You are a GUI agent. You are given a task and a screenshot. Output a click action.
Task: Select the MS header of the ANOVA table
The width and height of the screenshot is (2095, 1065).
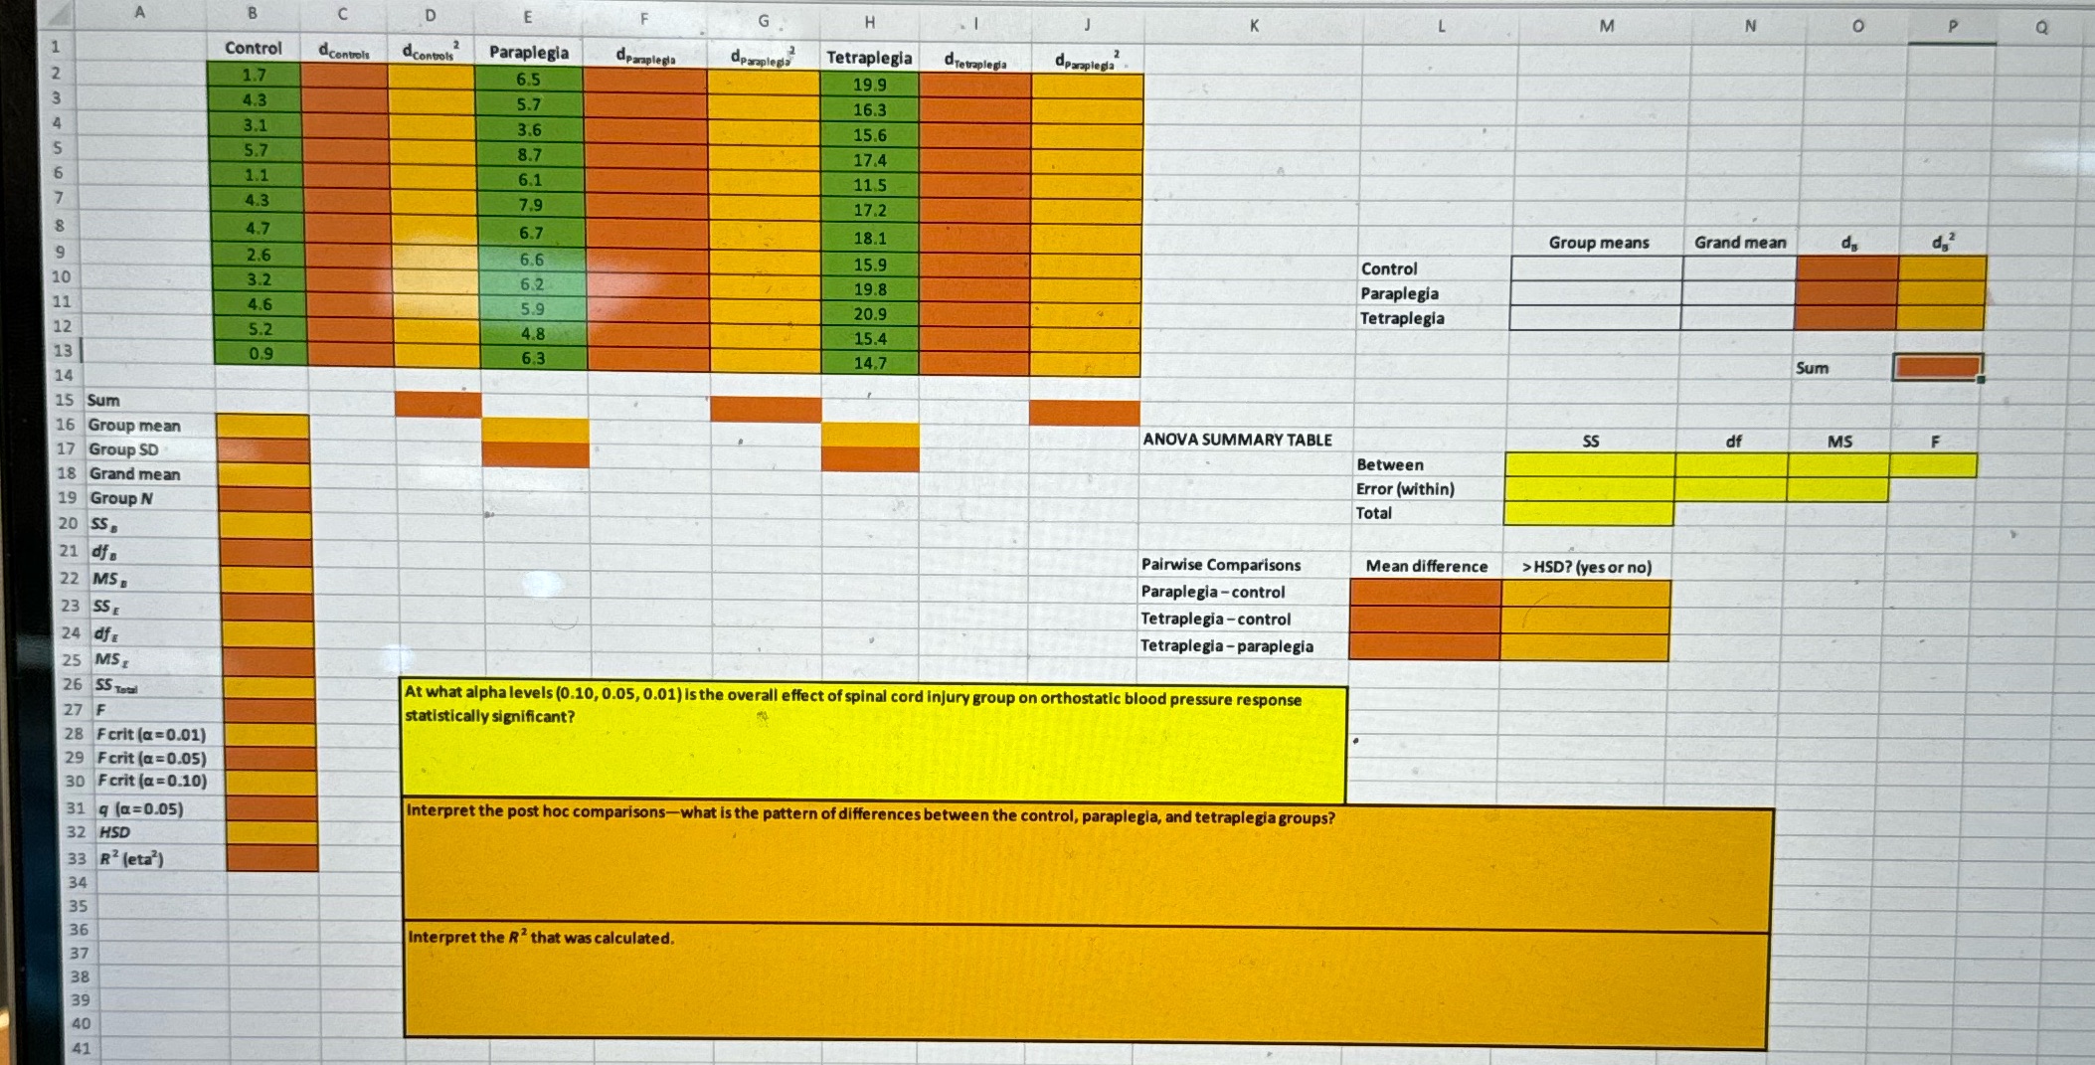point(1839,442)
